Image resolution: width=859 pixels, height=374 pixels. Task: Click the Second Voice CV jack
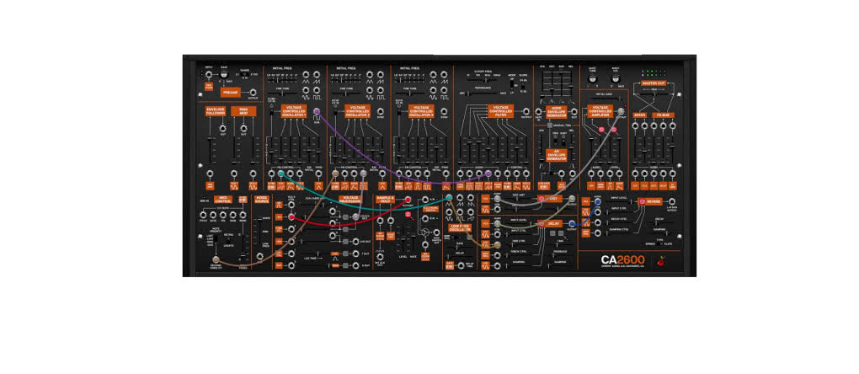tap(216, 259)
